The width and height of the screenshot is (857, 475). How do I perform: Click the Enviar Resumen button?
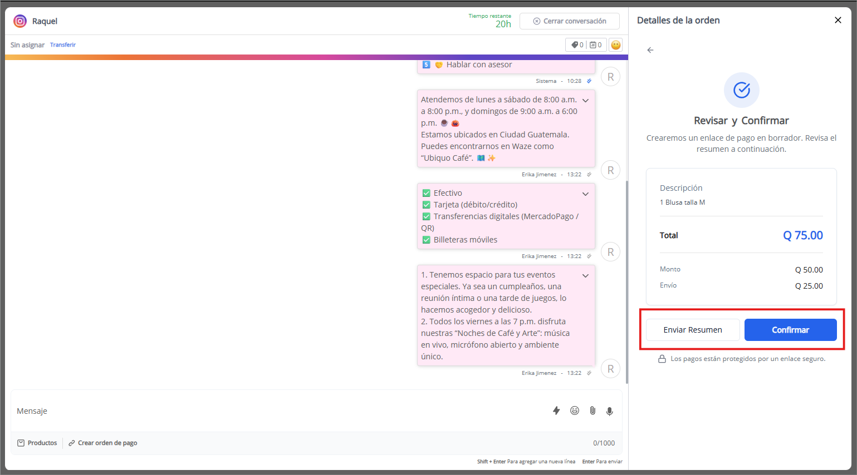[x=692, y=330]
